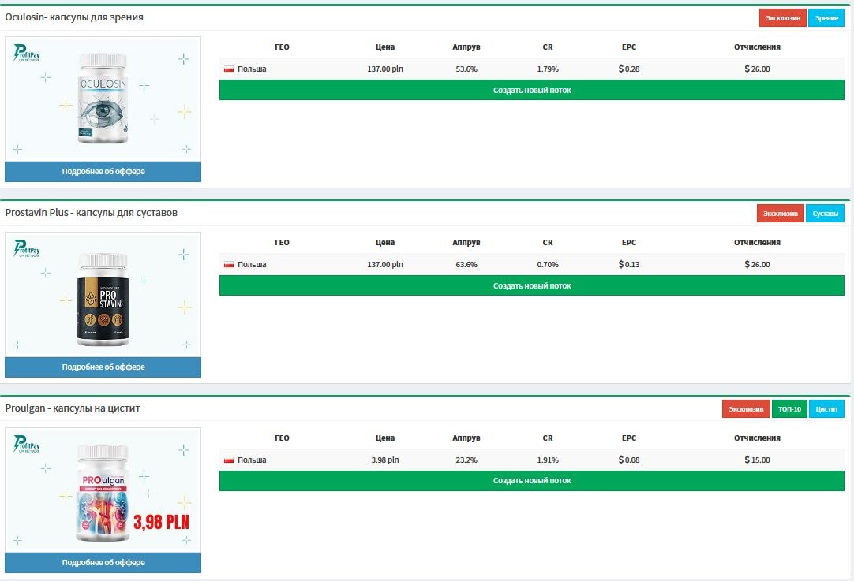Click Oculosin product bottle image

(103, 99)
